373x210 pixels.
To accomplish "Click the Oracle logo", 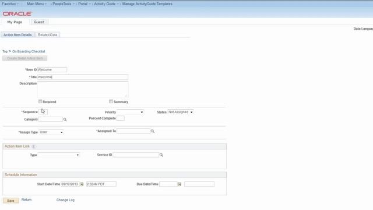I will tap(17, 13).
